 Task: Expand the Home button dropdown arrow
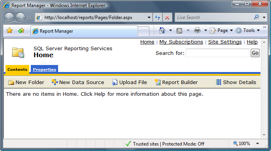pyautogui.click(x=170, y=30)
